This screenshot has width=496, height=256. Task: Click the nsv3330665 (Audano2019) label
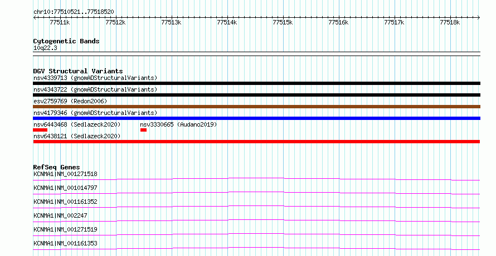(x=178, y=124)
